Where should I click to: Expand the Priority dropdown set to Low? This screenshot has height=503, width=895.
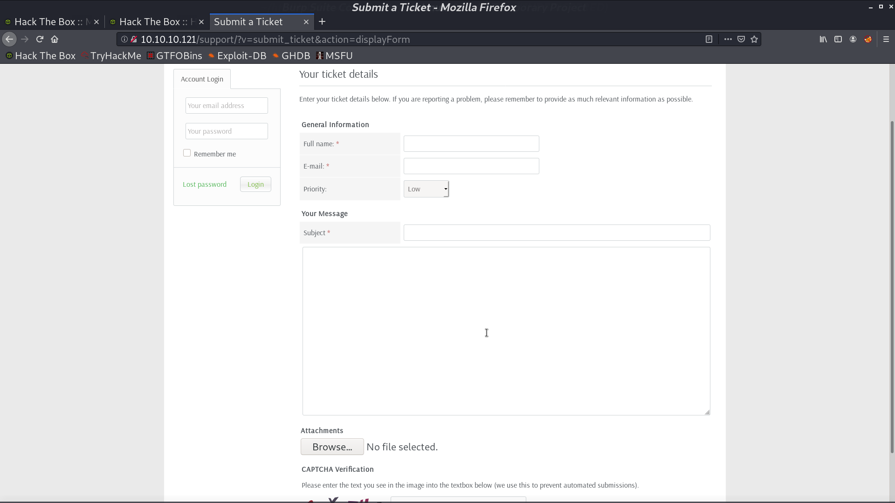[x=426, y=189]
